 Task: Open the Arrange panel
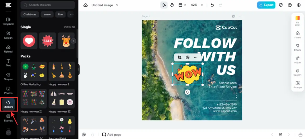[x=297, y=85]
